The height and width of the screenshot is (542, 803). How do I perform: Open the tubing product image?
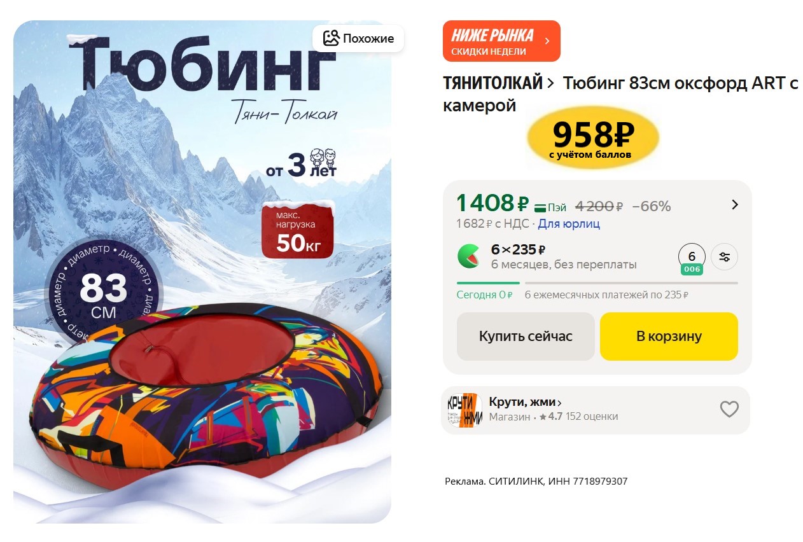202,272
